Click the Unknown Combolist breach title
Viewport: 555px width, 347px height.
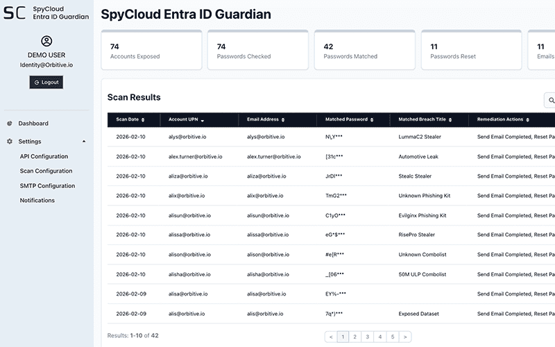(422, 254)
